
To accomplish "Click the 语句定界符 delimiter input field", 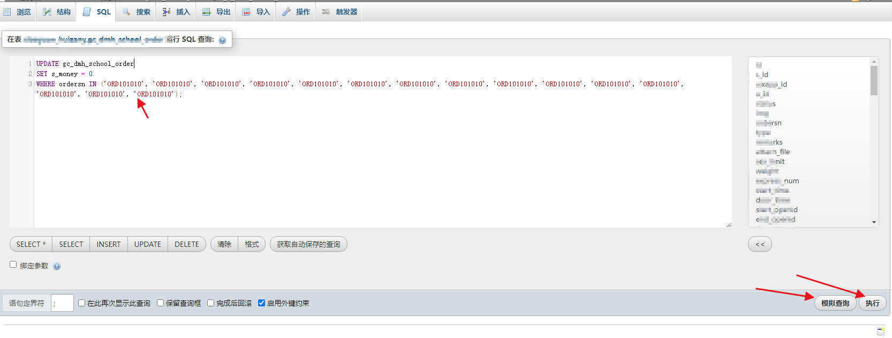I will (x=62, y=303).
